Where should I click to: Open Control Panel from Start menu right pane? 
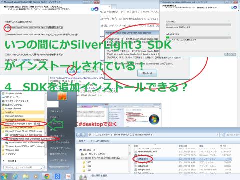coord(60,142)
